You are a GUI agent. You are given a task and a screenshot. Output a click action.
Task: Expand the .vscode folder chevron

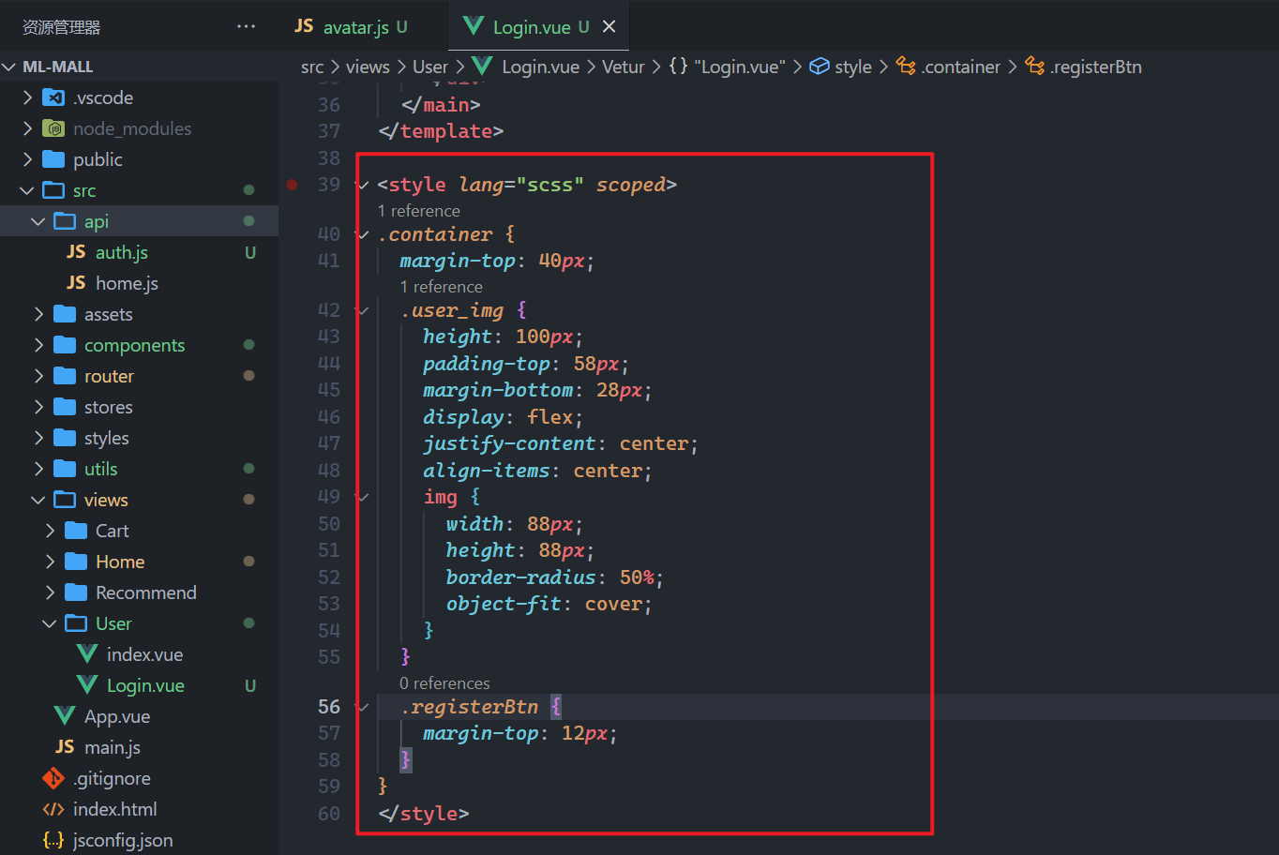point(27,97)
